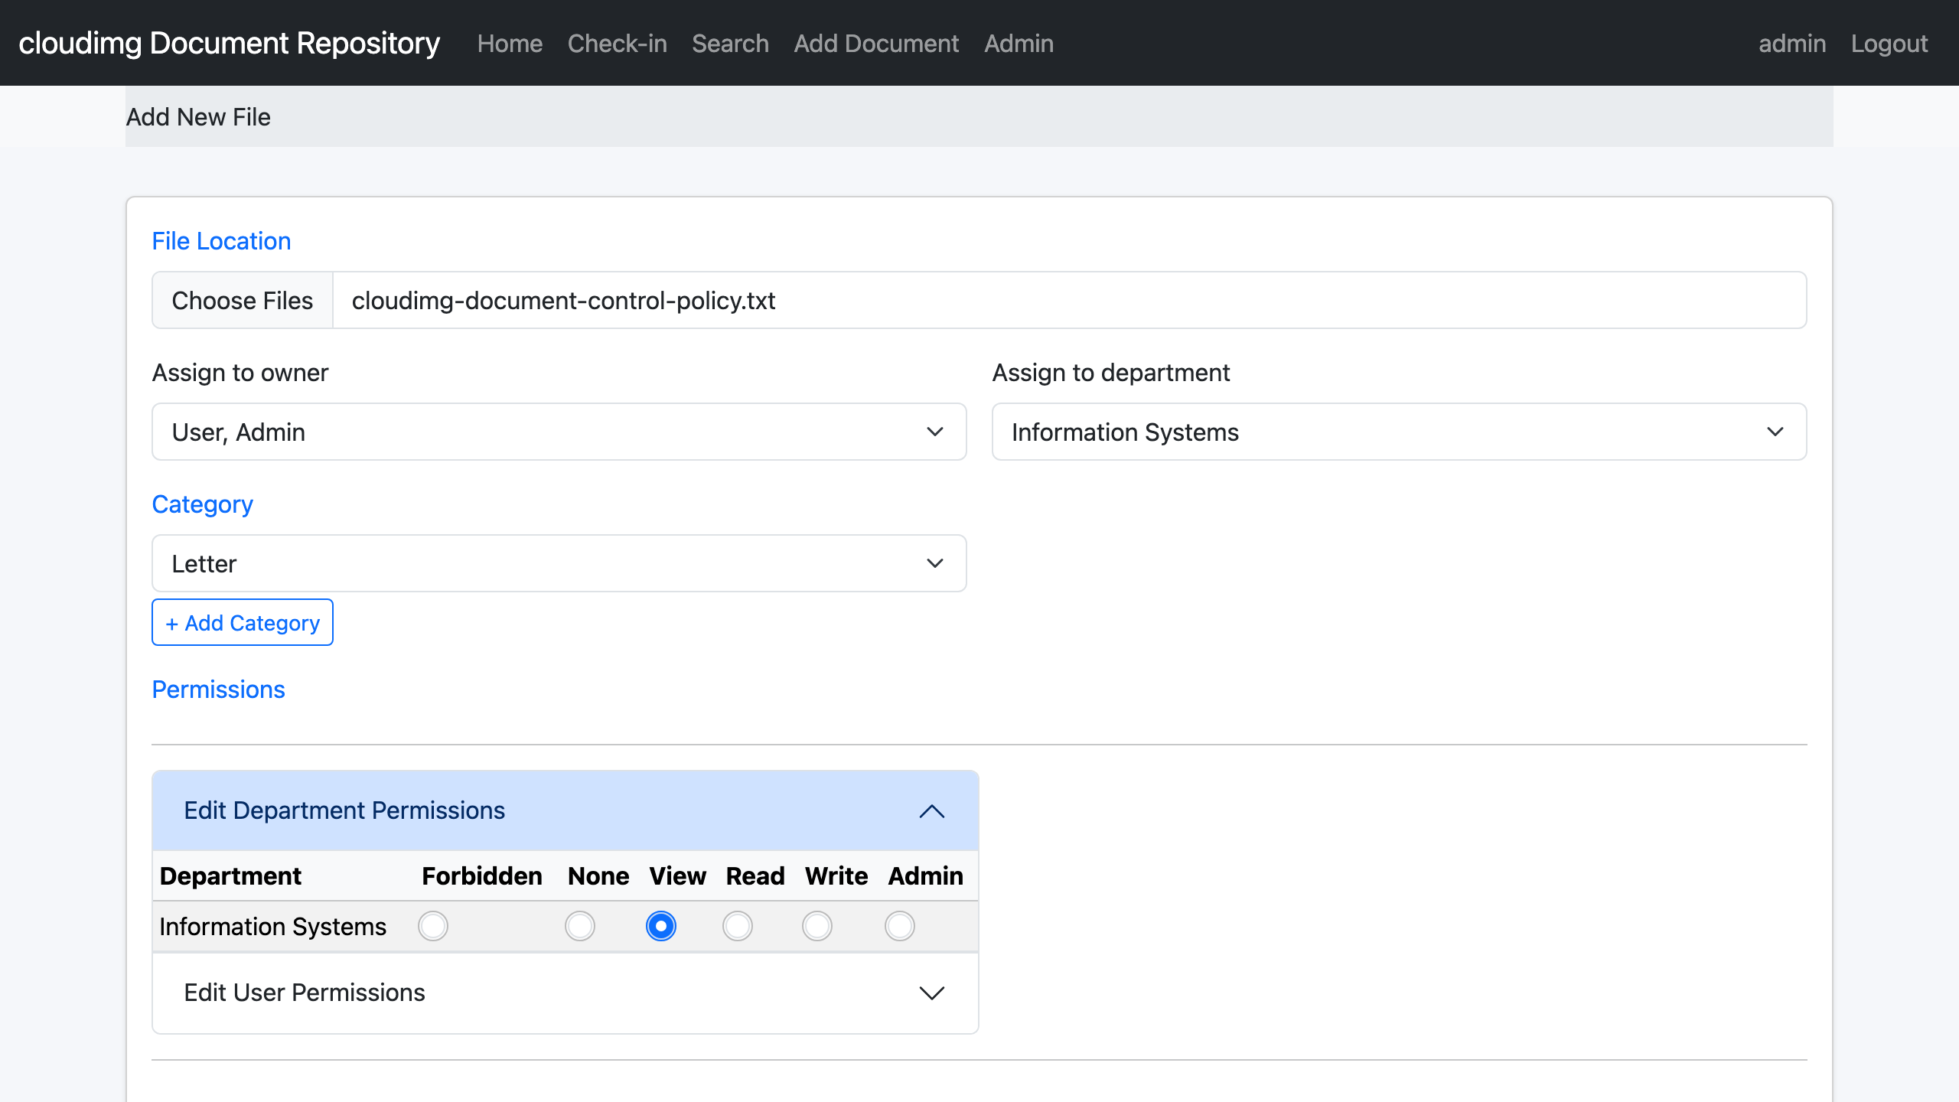
Task: Open Add Document in the navbar
Action: (x=876, y=44)
